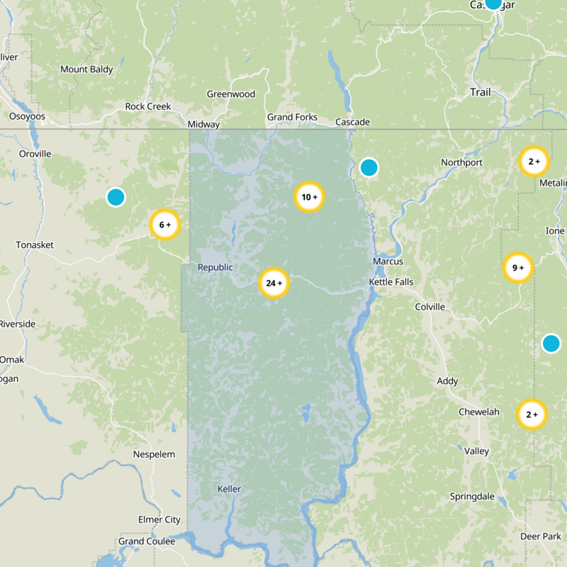Click the Colville place name

pyautogui.click(x=430, y=307)
